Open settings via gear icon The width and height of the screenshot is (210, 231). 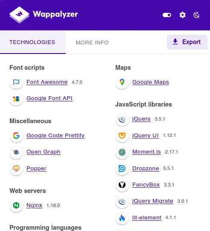(x=183, y=15)
